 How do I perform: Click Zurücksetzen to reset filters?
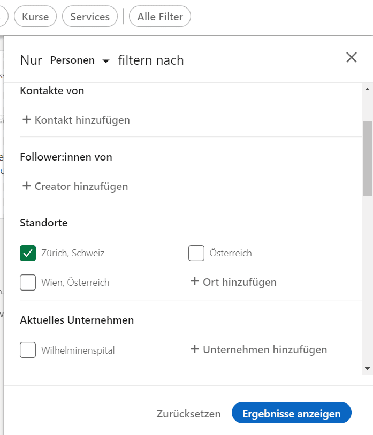tap(188, 414)
